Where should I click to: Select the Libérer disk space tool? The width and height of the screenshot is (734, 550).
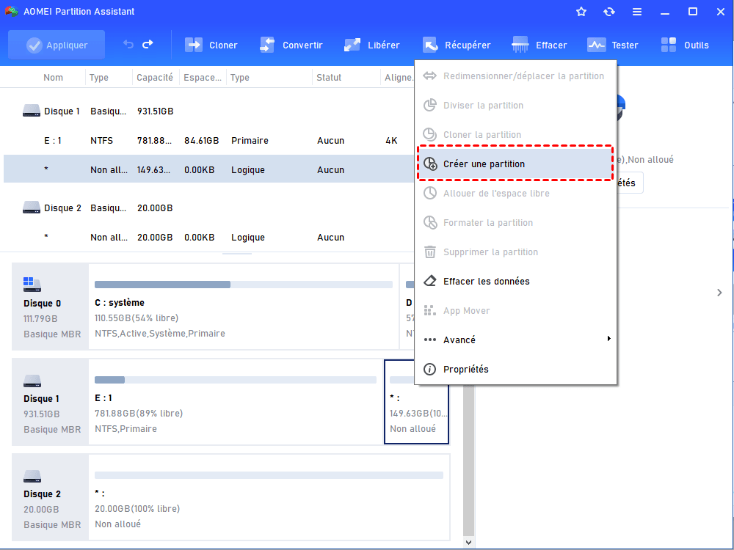point(352,45)
